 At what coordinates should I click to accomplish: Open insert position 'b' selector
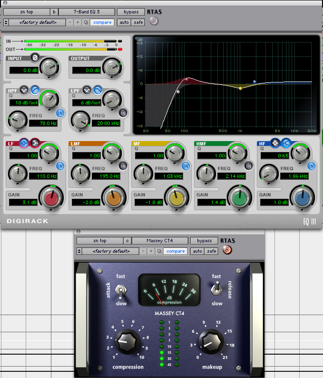tap(54, 12)
